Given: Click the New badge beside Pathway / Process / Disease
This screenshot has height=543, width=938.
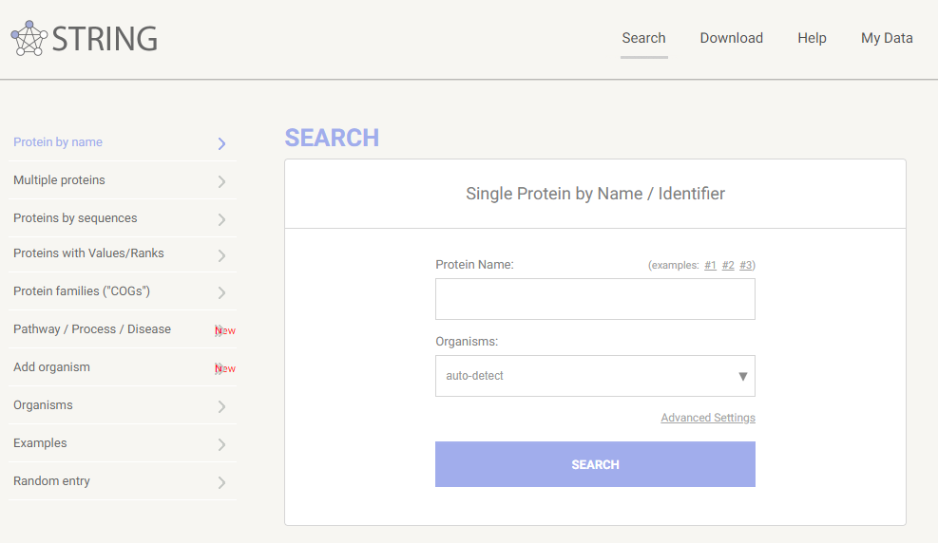Looking at the screenshot, I should click(225, 330).
